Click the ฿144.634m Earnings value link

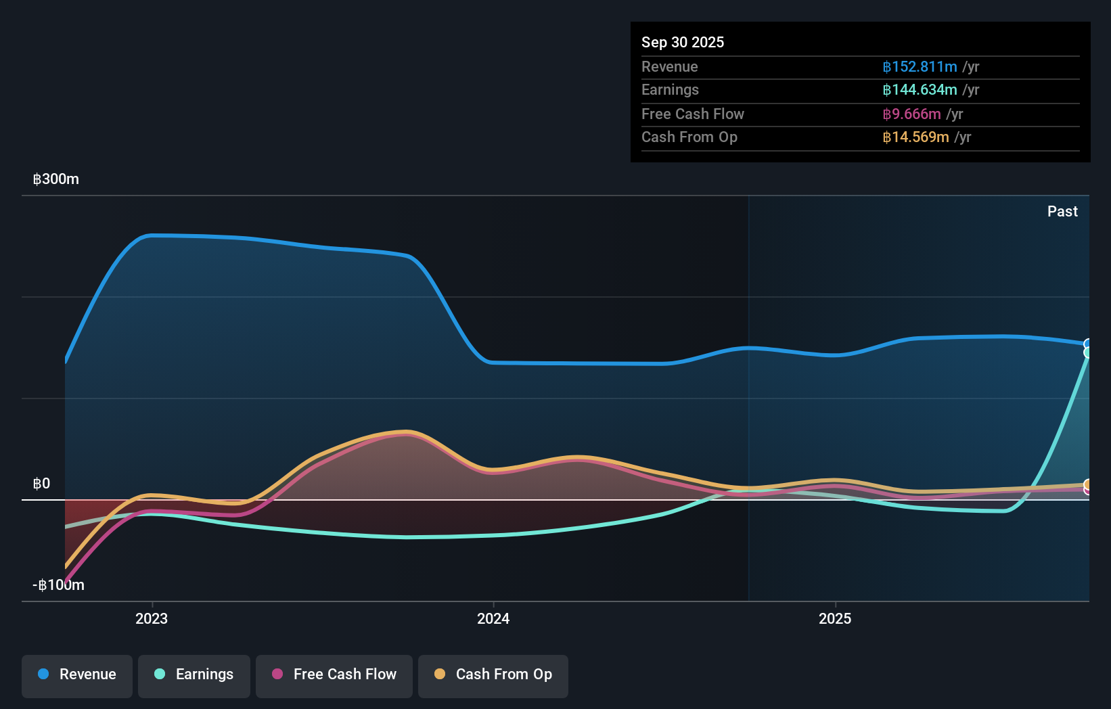(920, 90)
